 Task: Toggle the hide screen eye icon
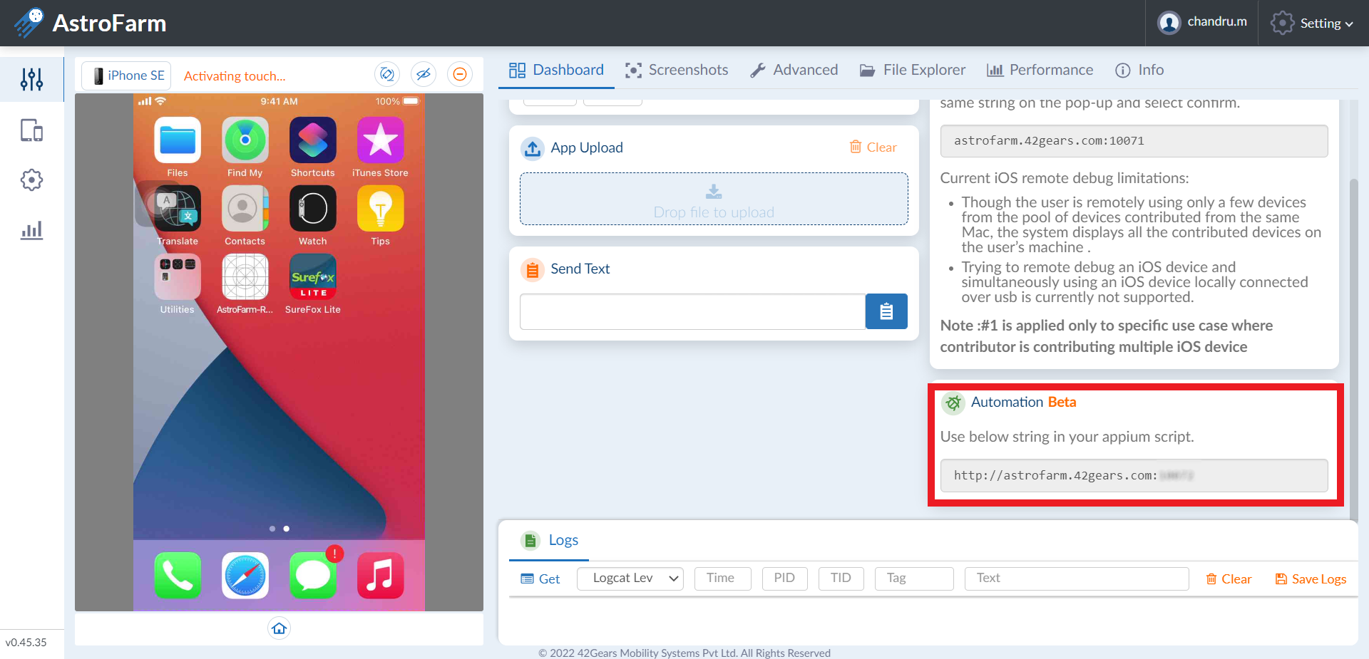coord(424,74)
